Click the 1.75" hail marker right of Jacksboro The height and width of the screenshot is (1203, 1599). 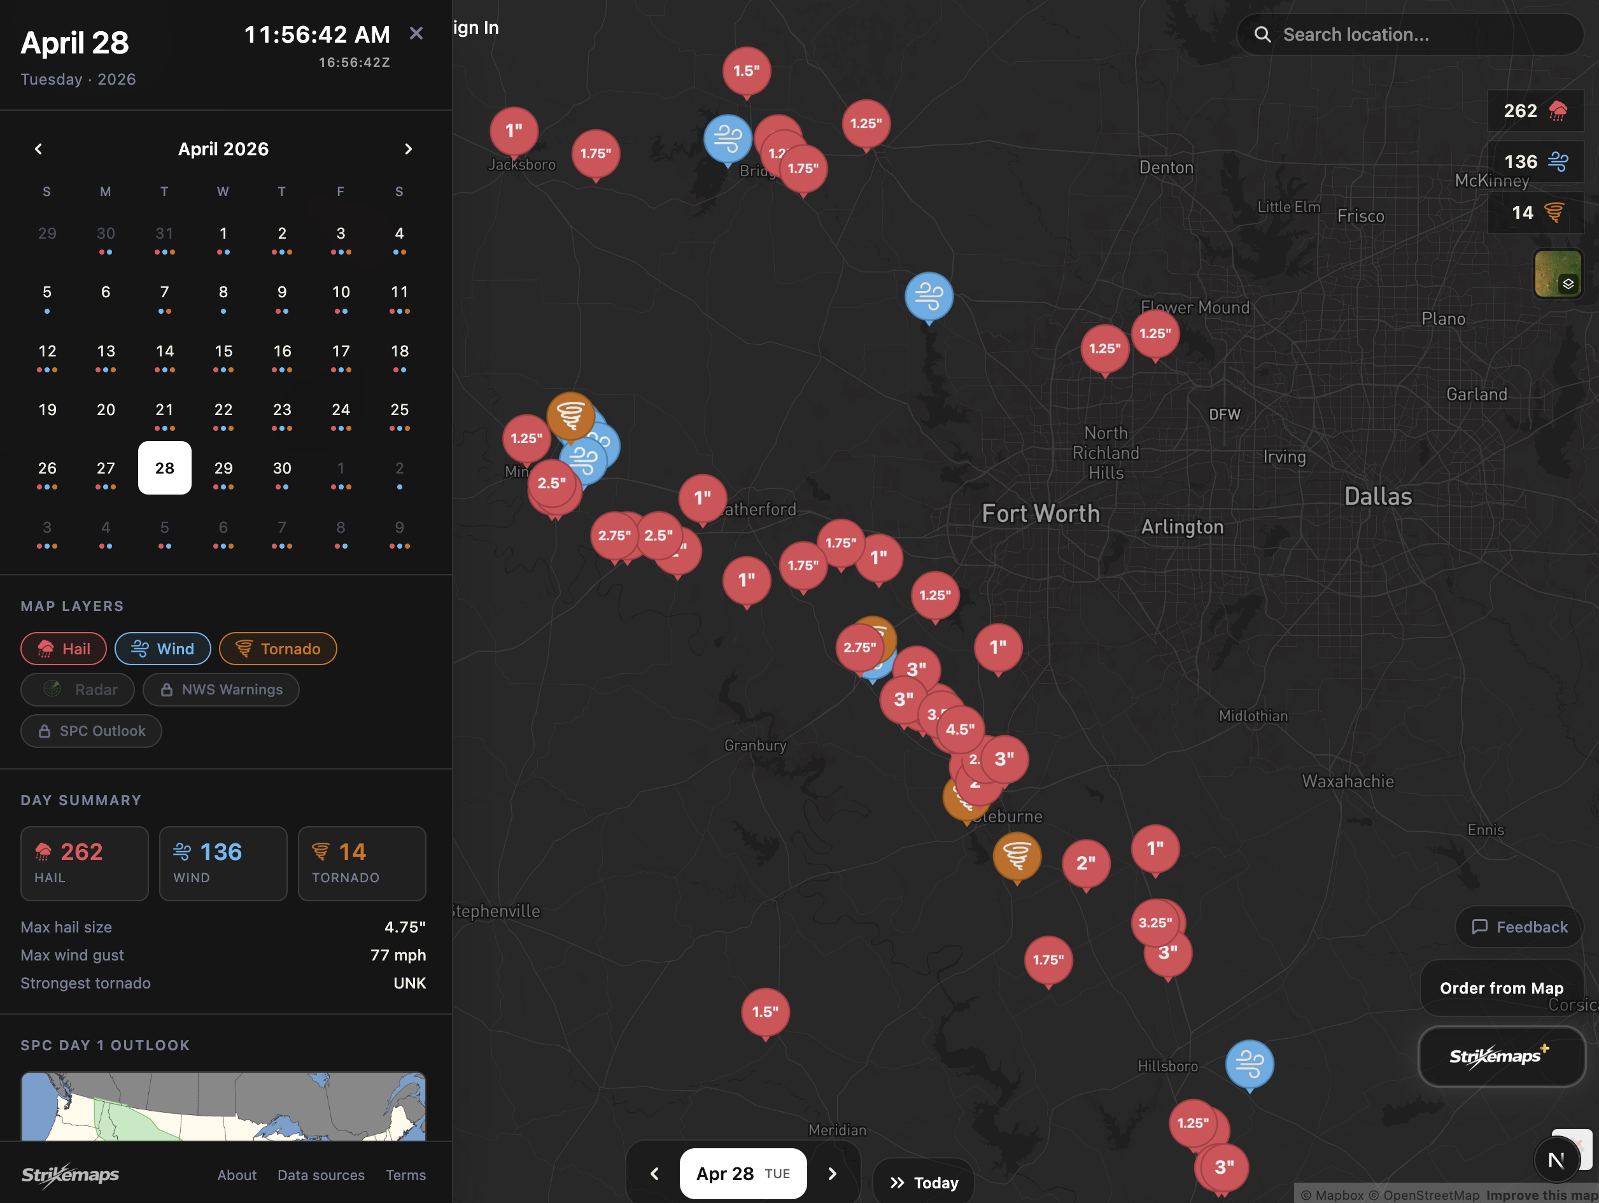596,153
